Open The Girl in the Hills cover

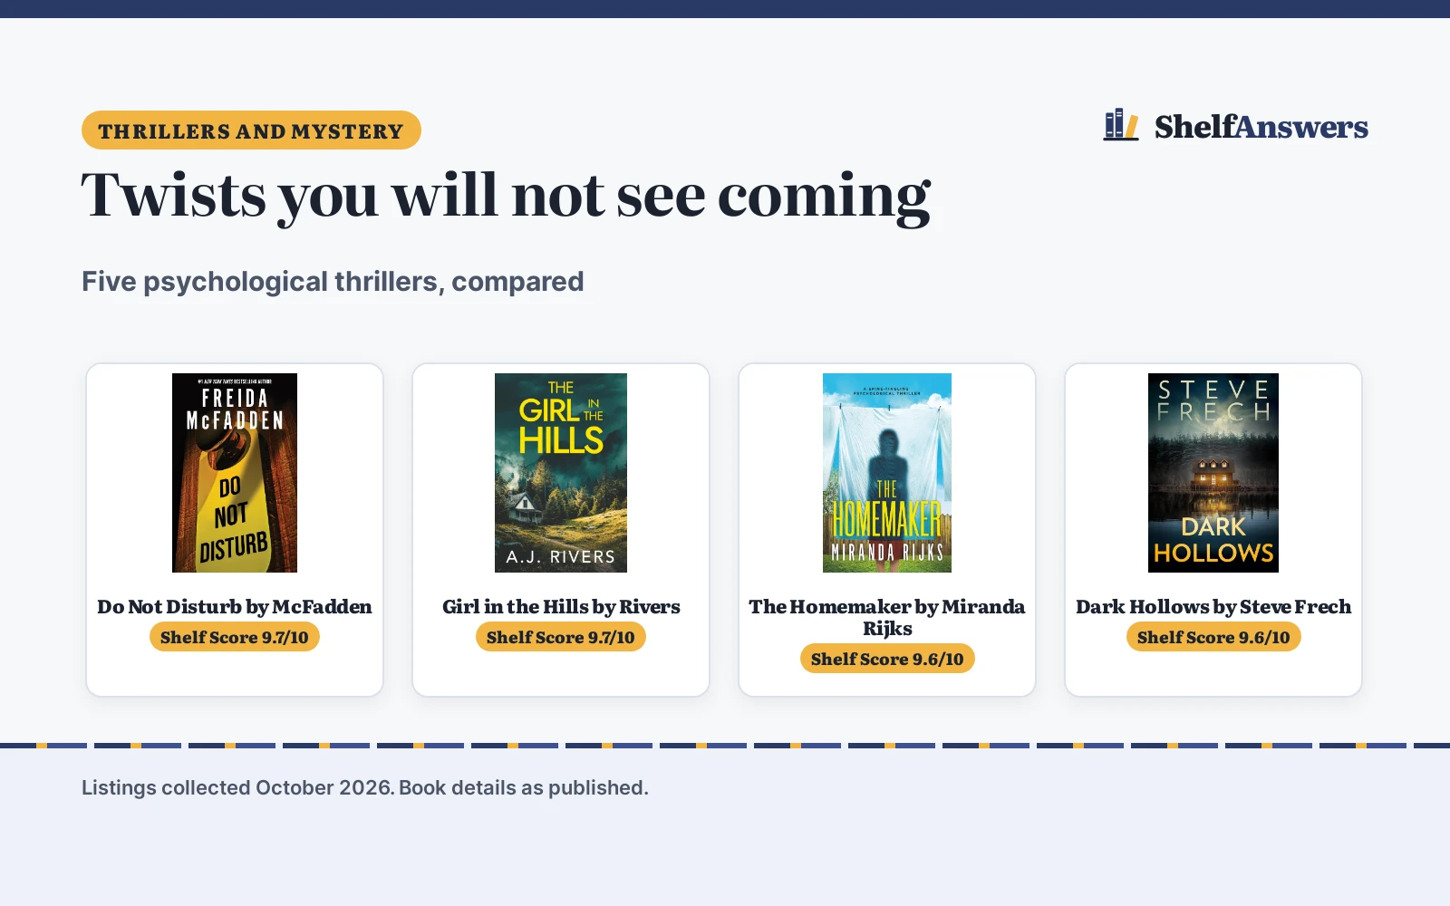pyautogui.click(x=561, y=473)
